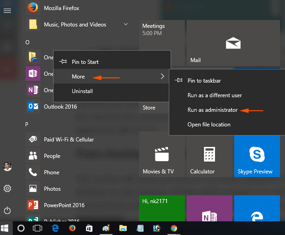Launch Mozilla Firefox from app list
This screenshot has height=235, width=285.
[x=33, y=8]
